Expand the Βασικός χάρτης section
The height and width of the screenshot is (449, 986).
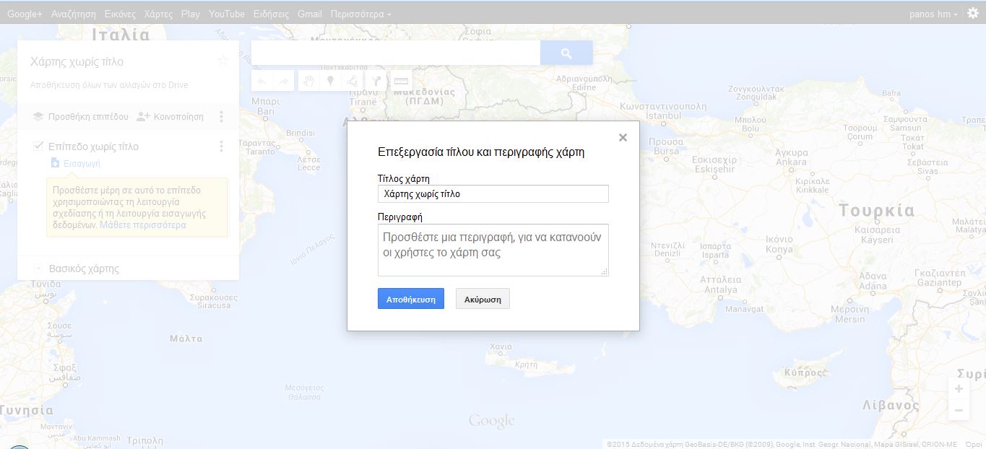pyautogui.click(x=38, y=269)
